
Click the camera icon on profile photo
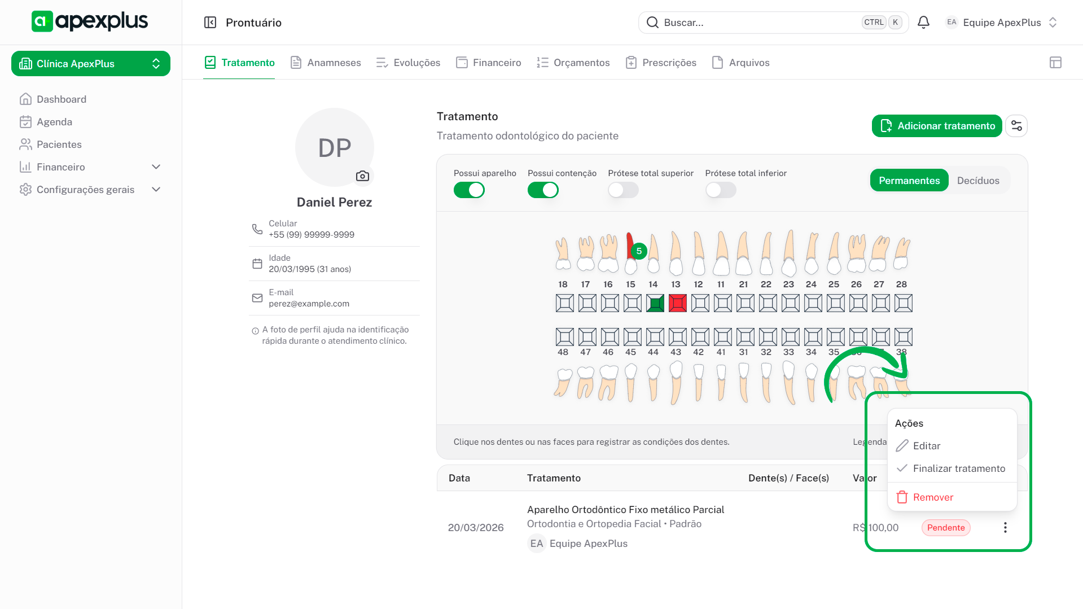click(x=362, y=176)
